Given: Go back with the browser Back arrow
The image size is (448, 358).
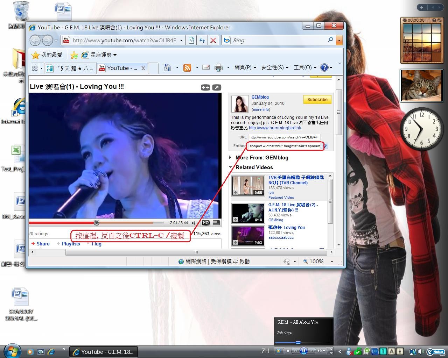Looking at the screenshot, I should pos(35,41).
